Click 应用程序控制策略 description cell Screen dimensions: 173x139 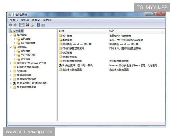coord(119,61)
